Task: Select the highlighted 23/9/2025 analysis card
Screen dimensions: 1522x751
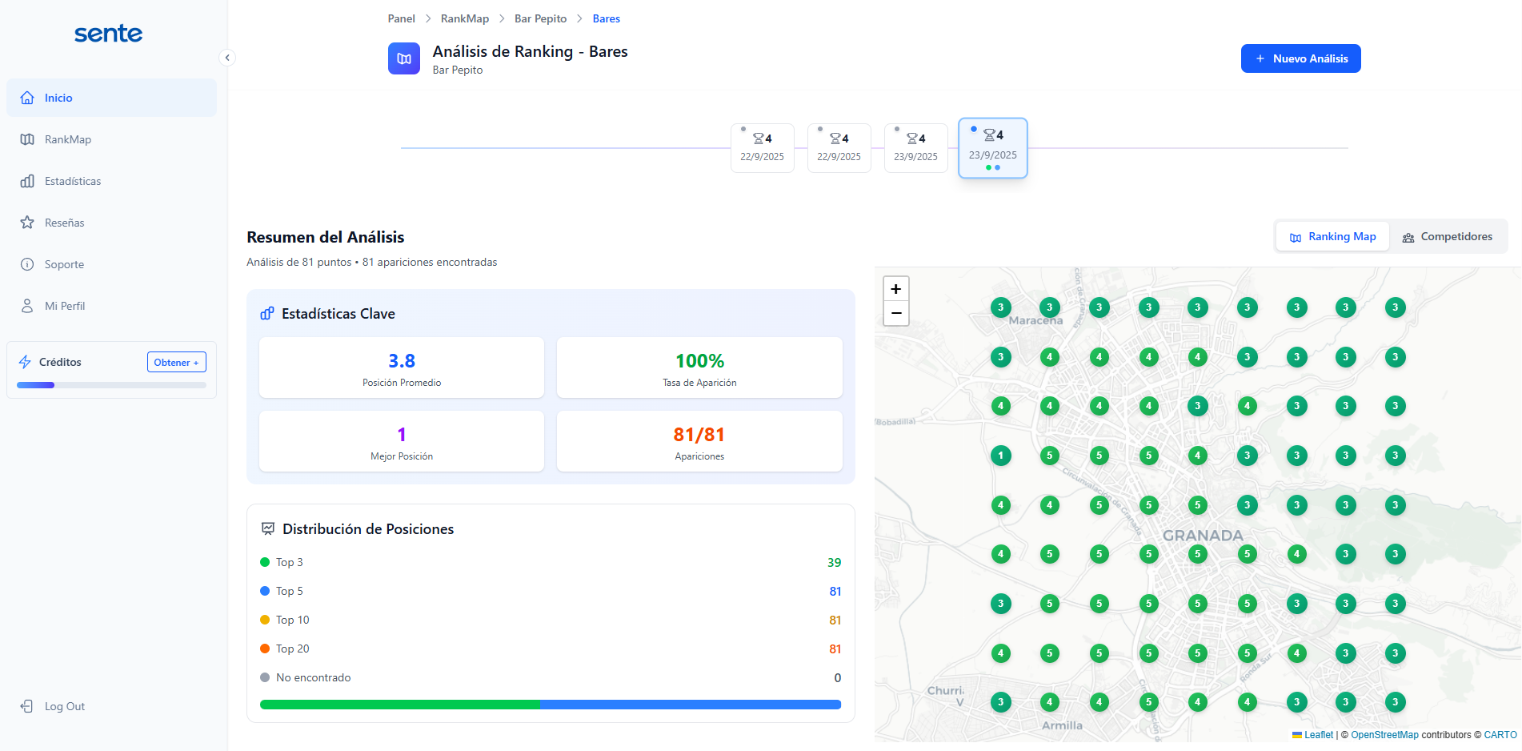Action: pos(992,148)
